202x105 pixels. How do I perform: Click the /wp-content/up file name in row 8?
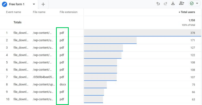[x=44, y=84]
